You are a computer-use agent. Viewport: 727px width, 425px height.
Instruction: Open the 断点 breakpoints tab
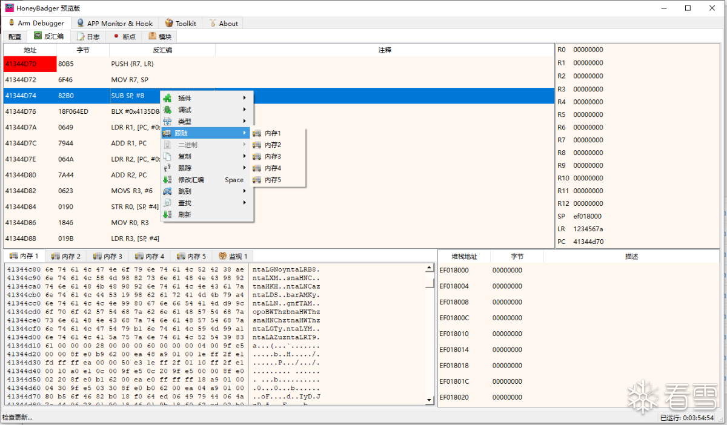124,37
